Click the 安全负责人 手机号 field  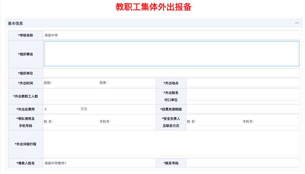coord(277,122)
